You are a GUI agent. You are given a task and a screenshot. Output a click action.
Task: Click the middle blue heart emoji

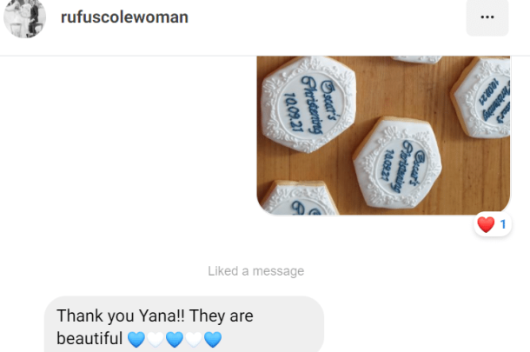click(x=175, y=339)
